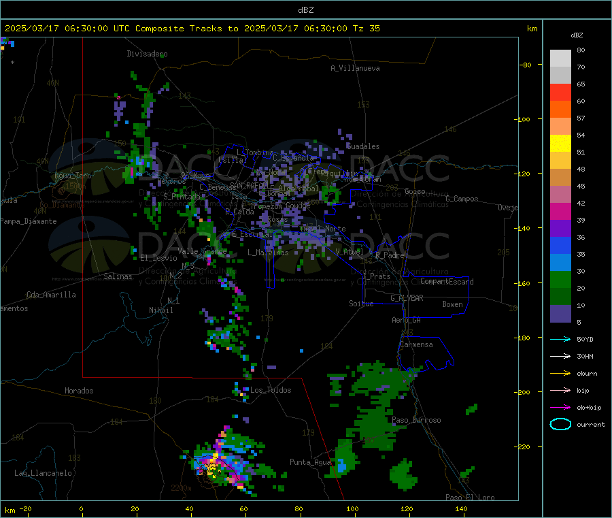Screen dimensions: 612x518
Task: Click the 'Nihuil' map label
Action: (160, 310)
